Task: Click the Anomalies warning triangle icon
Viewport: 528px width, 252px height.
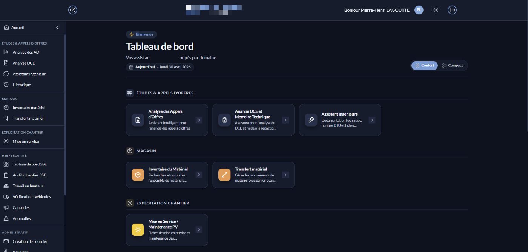Action: 6,218
